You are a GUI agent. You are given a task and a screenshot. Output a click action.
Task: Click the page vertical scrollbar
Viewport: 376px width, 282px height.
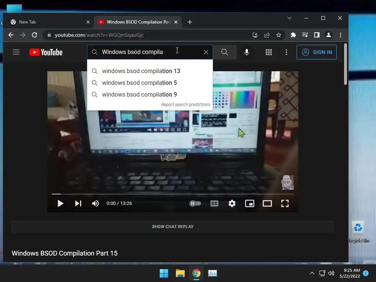[346, 64]
